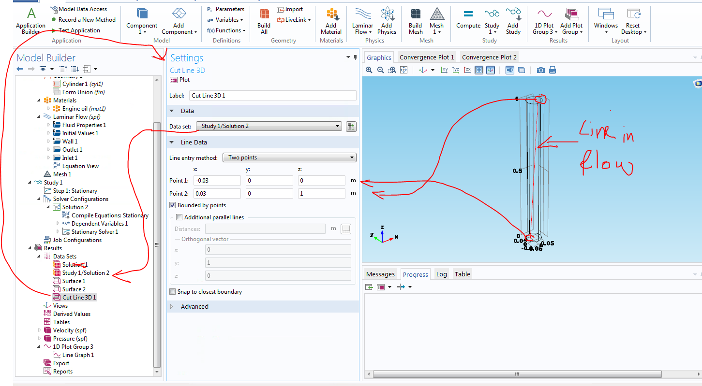Click the Zoom Out graphics icon
The height and width of the screenshot is (386, 702).
[381, 70]
